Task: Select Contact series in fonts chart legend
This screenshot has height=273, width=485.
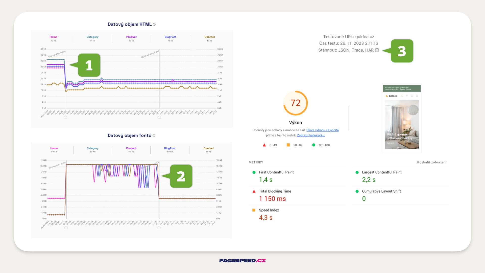Action: click(209, 150)
